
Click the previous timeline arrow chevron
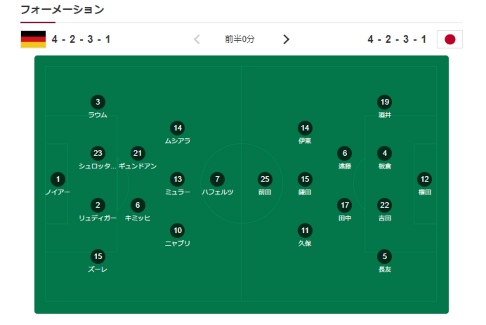coord(197,39)
